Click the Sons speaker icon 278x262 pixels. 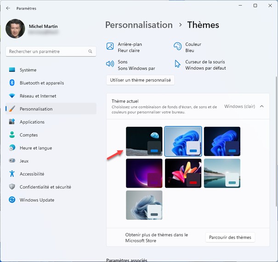point(110,64)
